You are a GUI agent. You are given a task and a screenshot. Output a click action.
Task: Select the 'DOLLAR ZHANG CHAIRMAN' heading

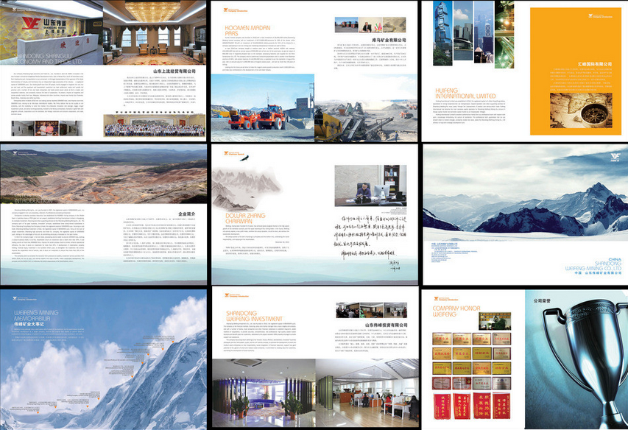tap(245, 218)
